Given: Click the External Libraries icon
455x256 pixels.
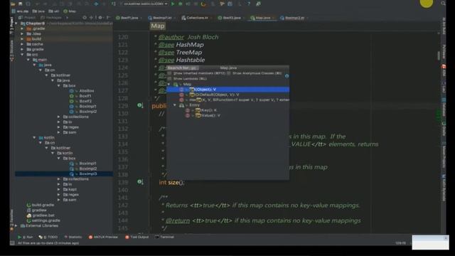Looking at the screenshot, I should (x=23, y=225).
